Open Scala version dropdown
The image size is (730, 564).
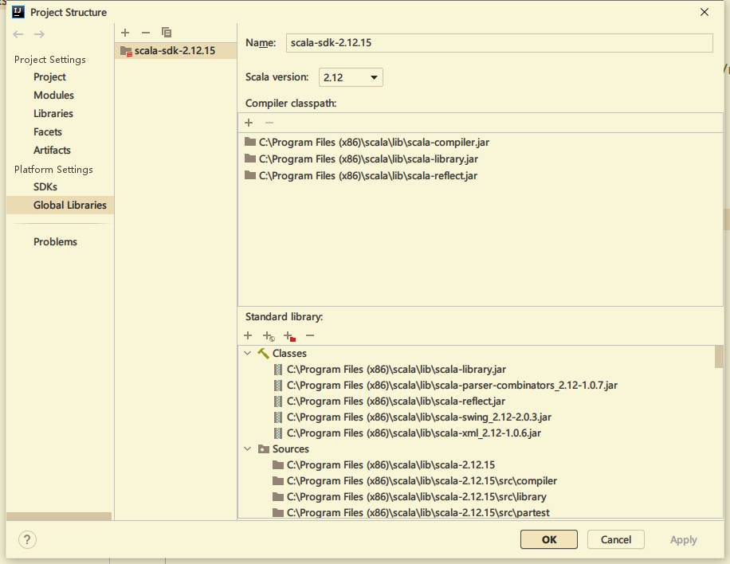[x=351, y=77]
